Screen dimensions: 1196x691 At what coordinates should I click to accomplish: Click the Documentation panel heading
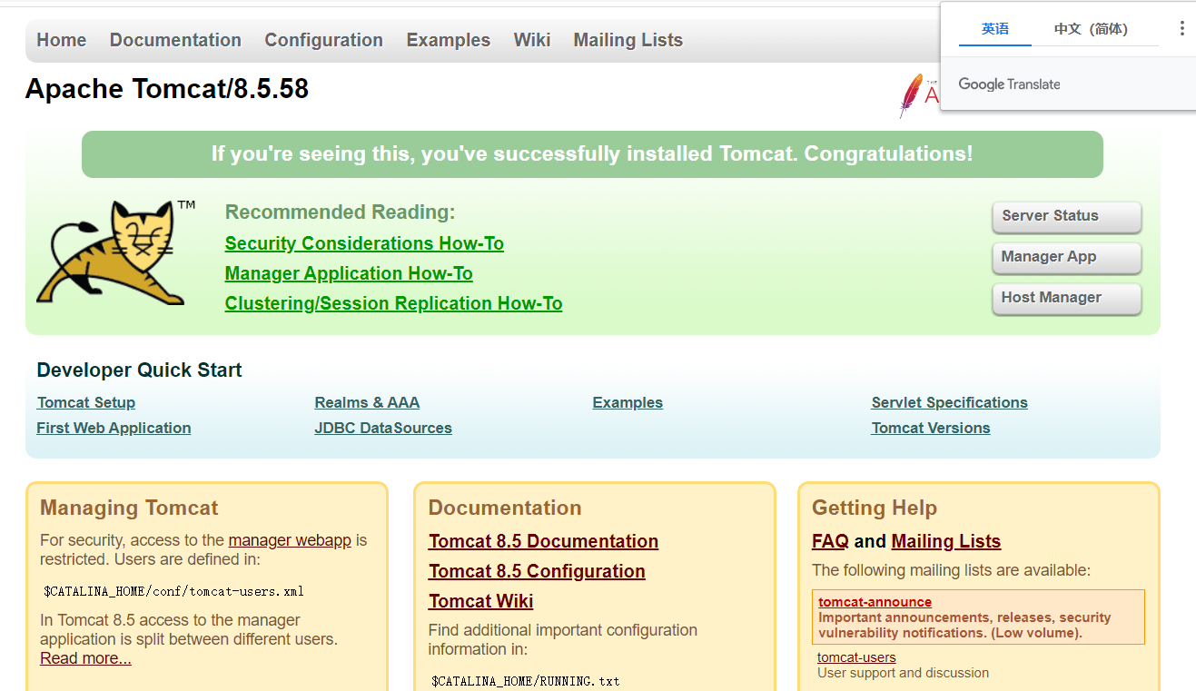(x=505, y=508)
